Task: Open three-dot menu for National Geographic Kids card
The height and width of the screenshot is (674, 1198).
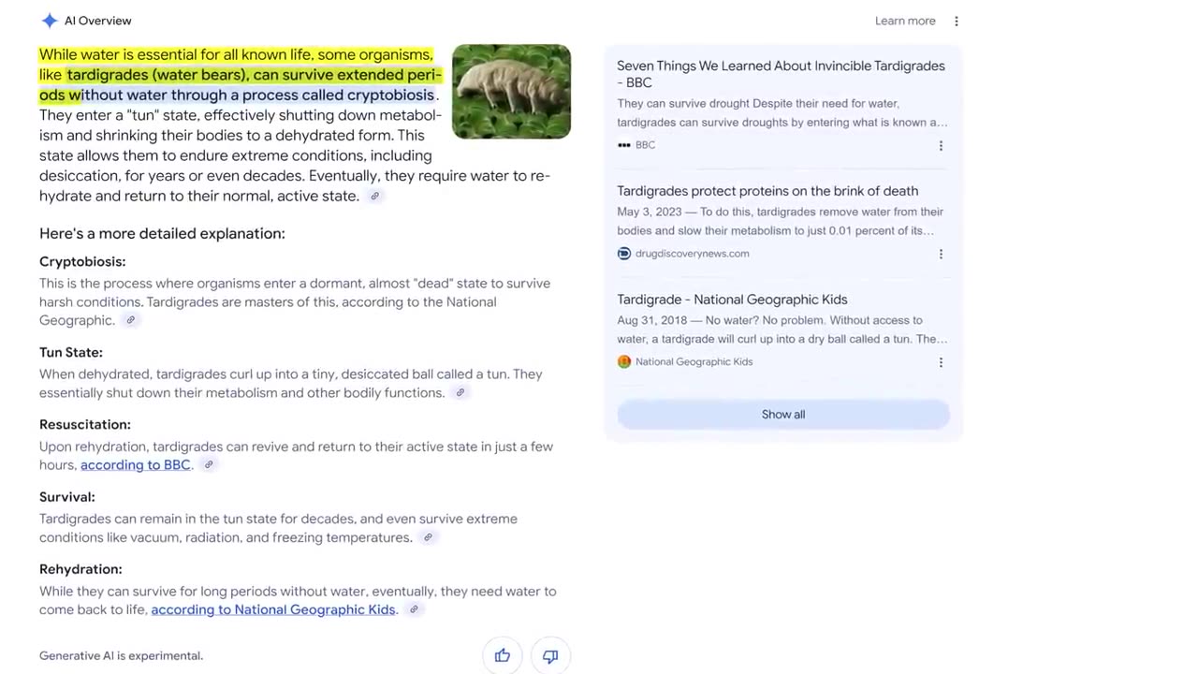Action: [941, 362]
